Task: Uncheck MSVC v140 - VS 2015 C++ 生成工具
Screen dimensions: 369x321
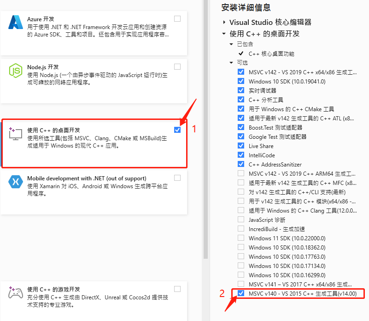Action: click(241, 293)
